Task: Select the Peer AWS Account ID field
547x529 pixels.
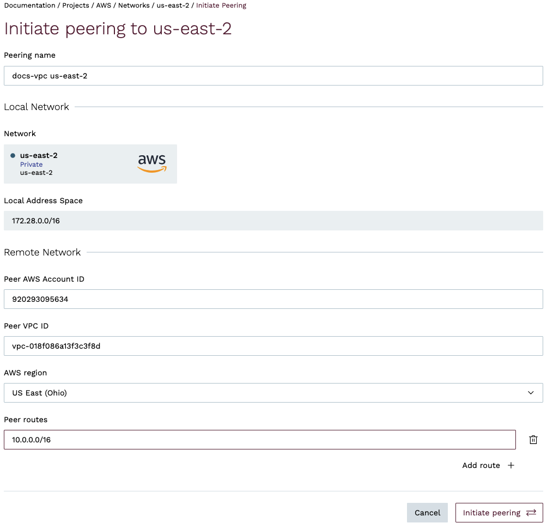Action: pos(272,299)
